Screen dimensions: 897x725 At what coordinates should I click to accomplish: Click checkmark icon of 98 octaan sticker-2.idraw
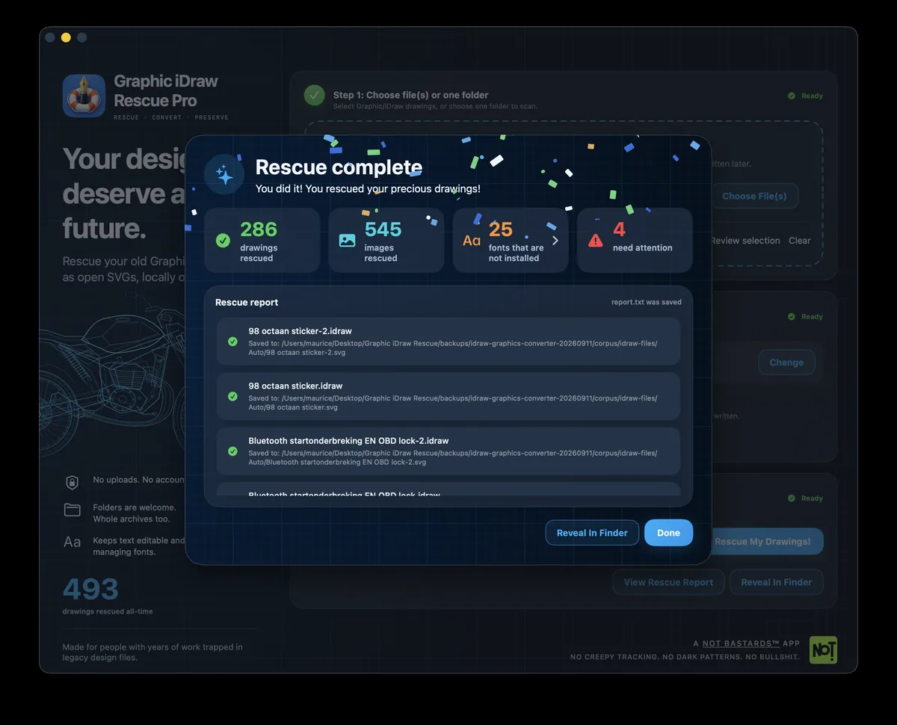point(232,342)
